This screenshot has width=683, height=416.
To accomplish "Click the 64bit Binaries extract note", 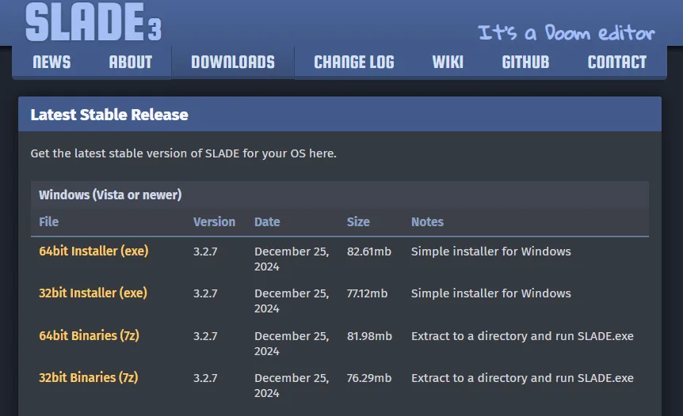I will (522, 336).
